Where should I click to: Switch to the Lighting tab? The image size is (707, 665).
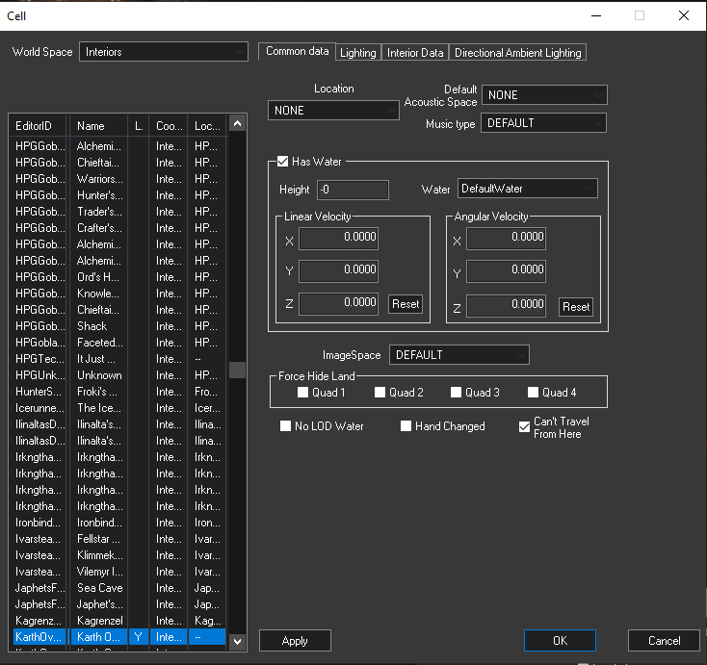click(x=358, y=53)
